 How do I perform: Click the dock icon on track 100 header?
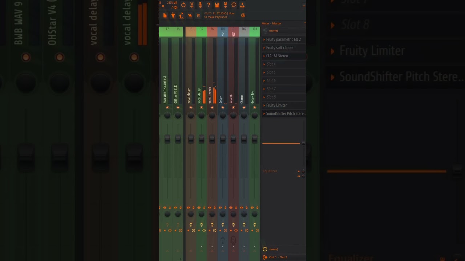pos(223,34)
